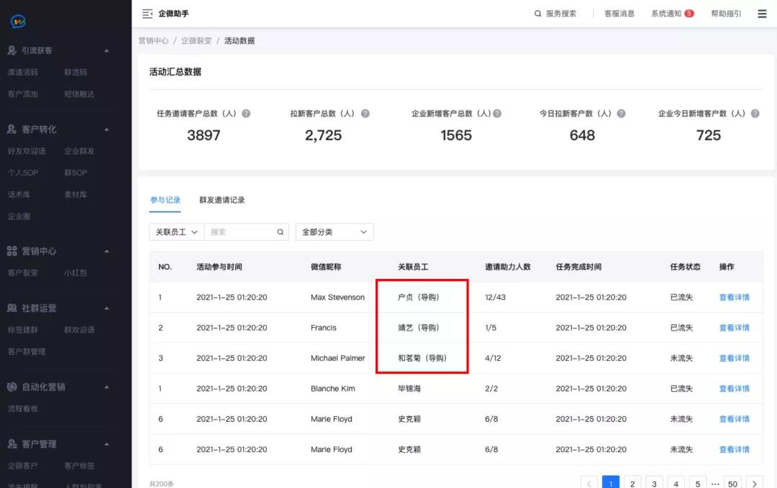The width and height of the screenshot is (777, 488).
Task: View 系统通知 with the red badge
Action: [665, 13]
